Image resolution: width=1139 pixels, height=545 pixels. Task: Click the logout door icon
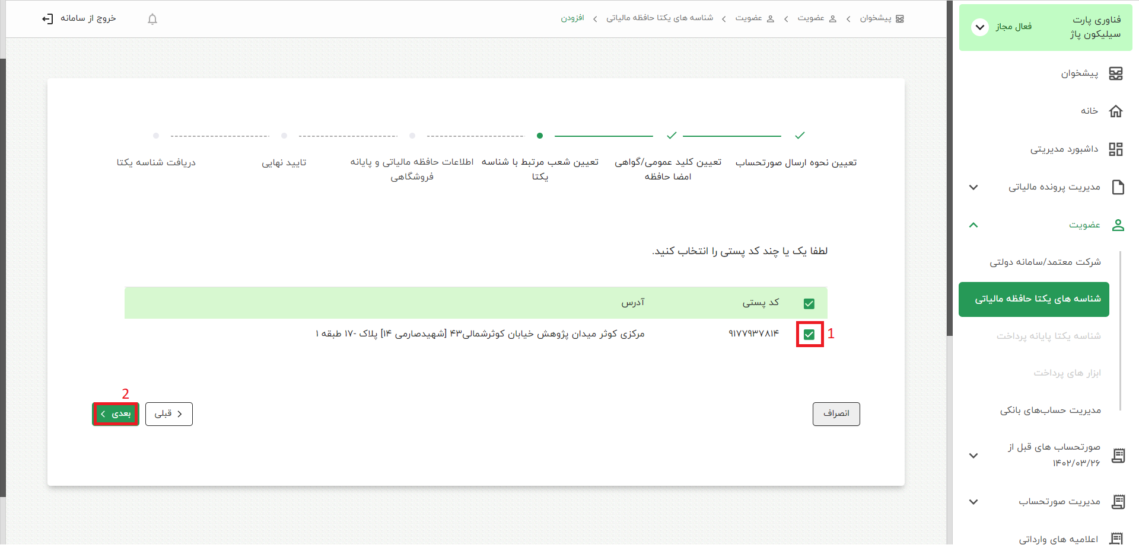coord(47,19)
